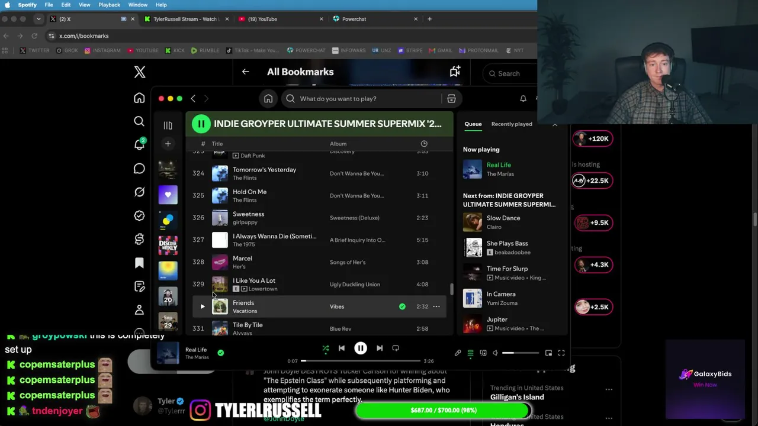The width and height of the screenshot is (758, 426).
Task: Open the Playback menu in menu bar
Action: (109, 5)
